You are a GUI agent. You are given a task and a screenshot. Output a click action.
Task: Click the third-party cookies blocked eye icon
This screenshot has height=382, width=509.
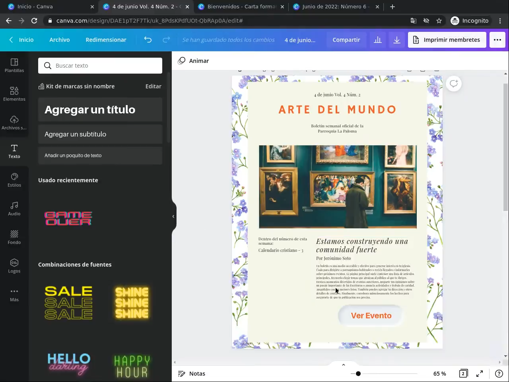(x=426, y=21)
